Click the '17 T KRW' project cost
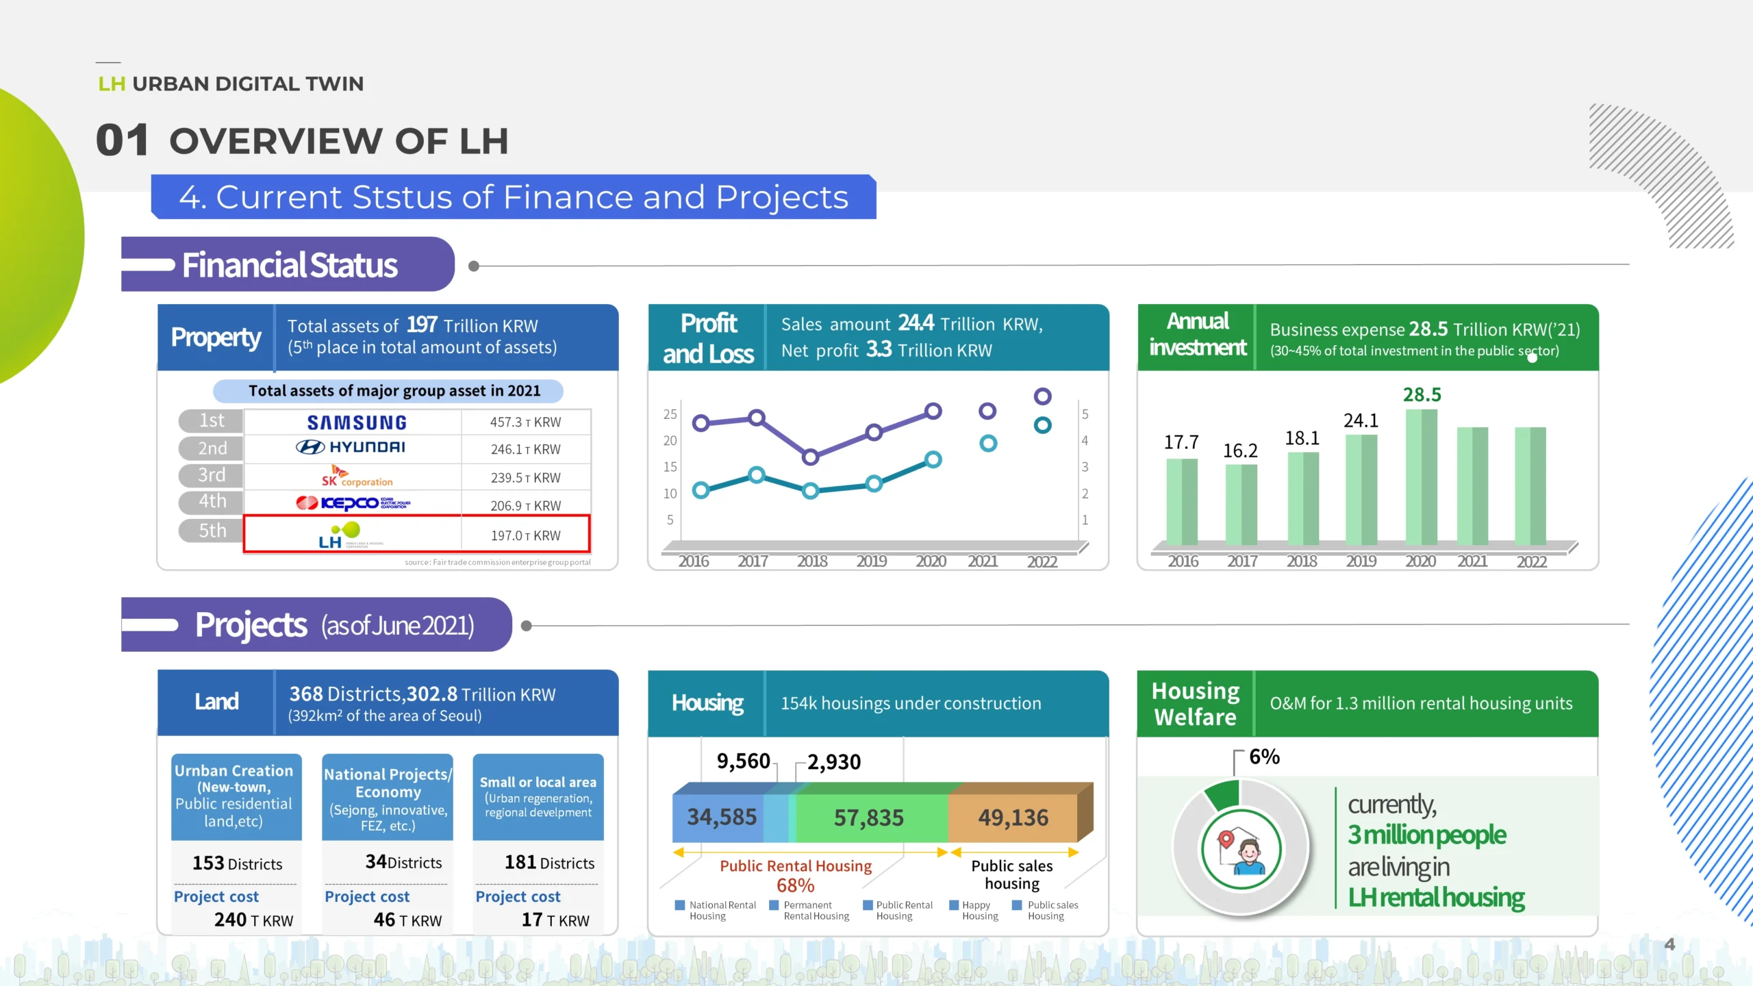This screenshot has height=986, width=1753. coord(555,920)
